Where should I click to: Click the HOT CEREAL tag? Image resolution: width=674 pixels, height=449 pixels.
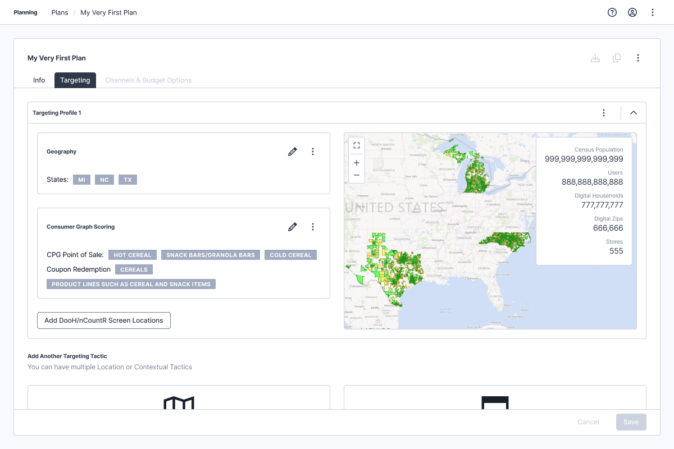point(133,255)
